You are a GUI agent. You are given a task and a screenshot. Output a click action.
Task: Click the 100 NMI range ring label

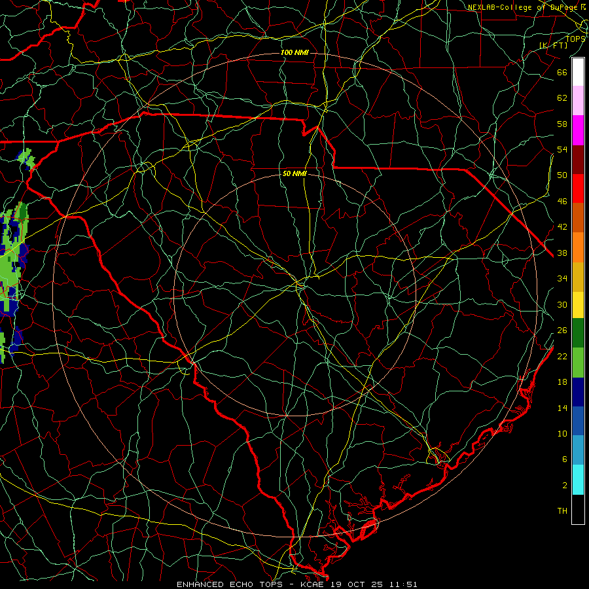(x=294, y=52)
